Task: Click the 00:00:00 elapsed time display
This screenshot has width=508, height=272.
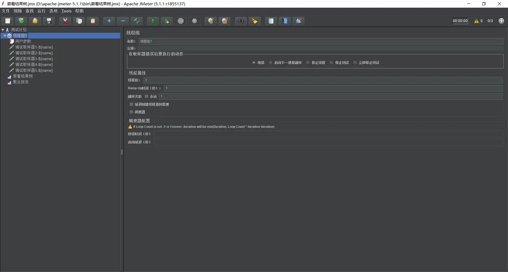Action: point(460,21)
